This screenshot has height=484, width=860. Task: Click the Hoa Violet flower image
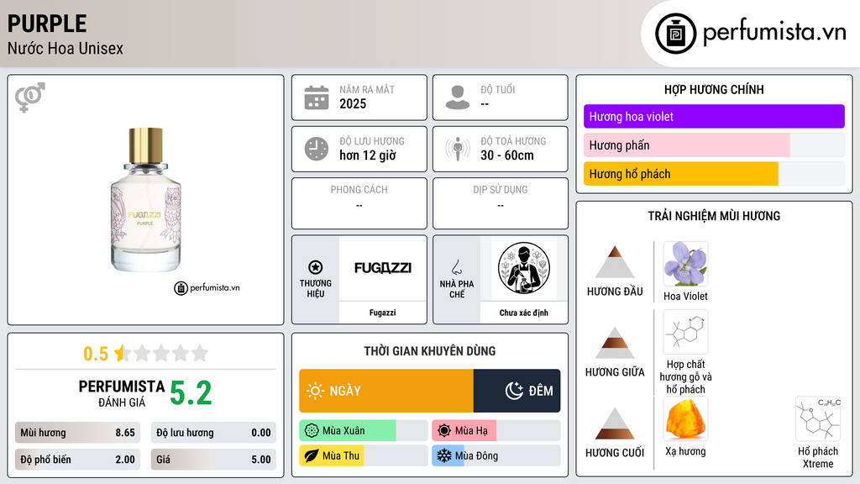pyautogui.click(x=685, y=264)
